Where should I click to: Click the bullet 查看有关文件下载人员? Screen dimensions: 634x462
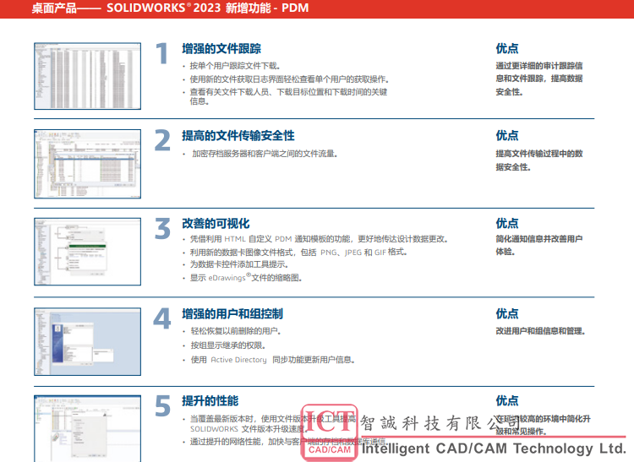tap(288, 96)
